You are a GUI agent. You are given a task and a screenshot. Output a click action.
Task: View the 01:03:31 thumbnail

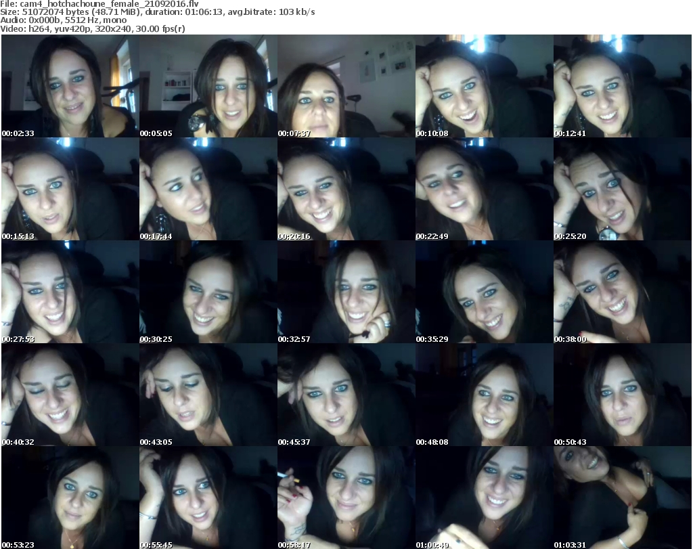[623, 498]
